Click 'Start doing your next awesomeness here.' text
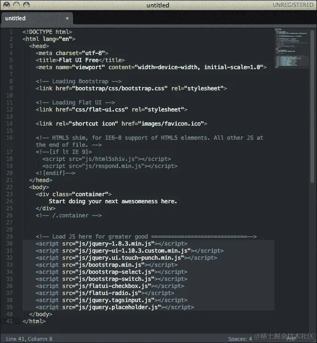 pos(113,201)
